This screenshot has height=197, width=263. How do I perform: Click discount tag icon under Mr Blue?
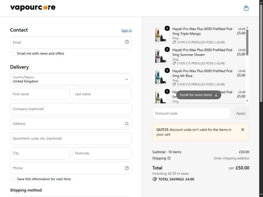[x=174, y=84]
